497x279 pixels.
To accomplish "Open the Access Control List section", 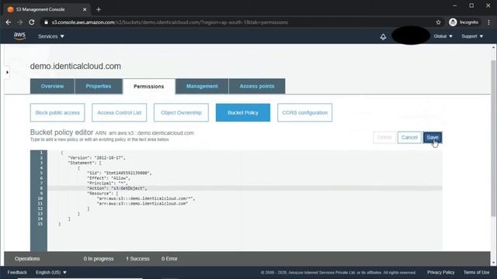I will tap(119, 112).
